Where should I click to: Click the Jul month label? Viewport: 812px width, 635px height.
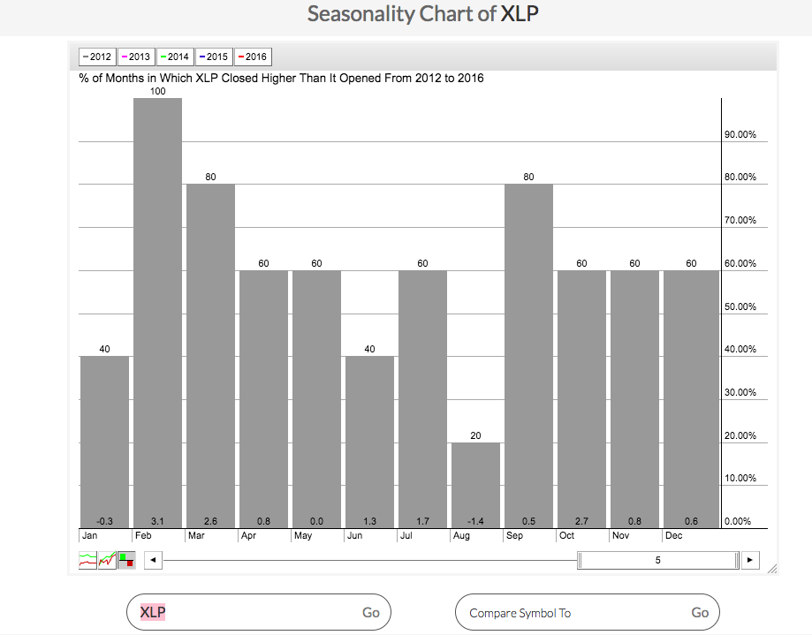(x=406, y=535)
